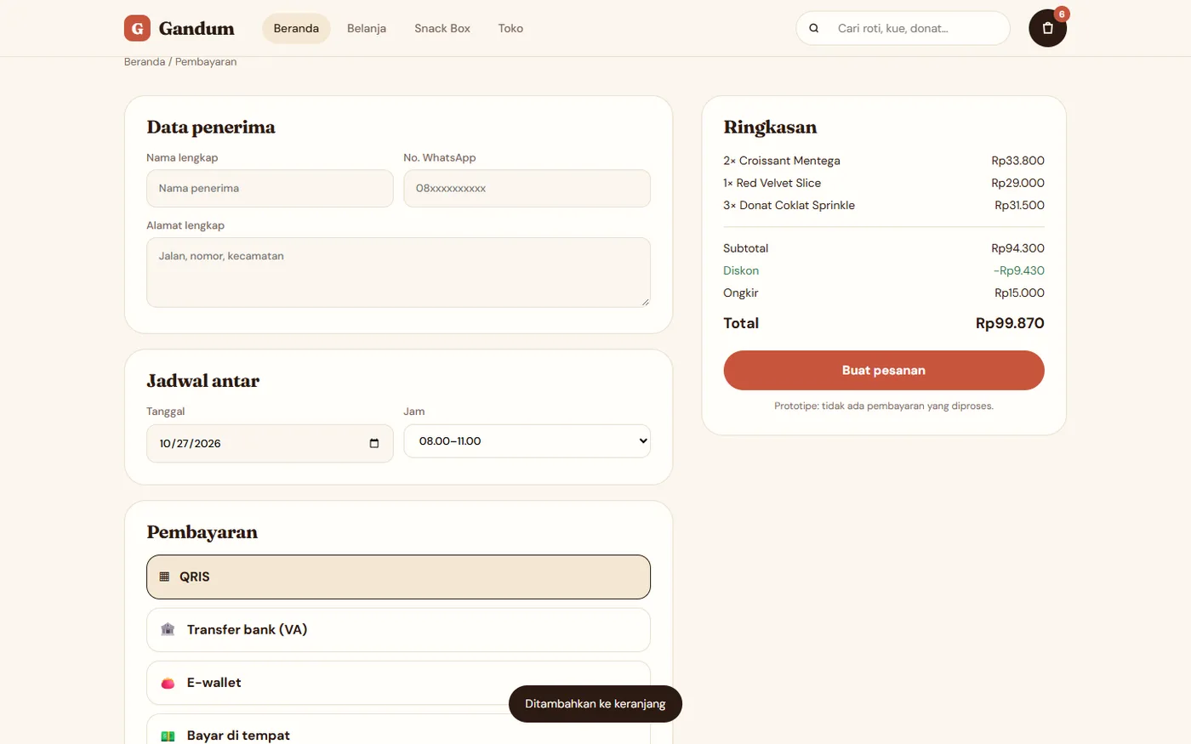Click Beranda breadcrumb link

point(145,62)
